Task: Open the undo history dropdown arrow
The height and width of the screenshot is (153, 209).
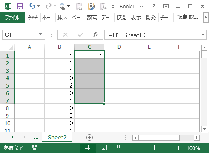Action: click(39, 6)
